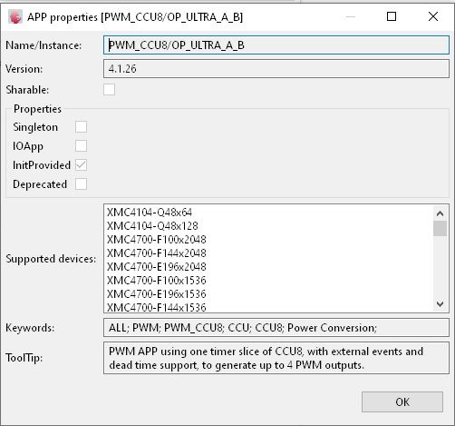455x426 pixels.
Task: Click the APP properties window icon
Action: tap(15, 17)
